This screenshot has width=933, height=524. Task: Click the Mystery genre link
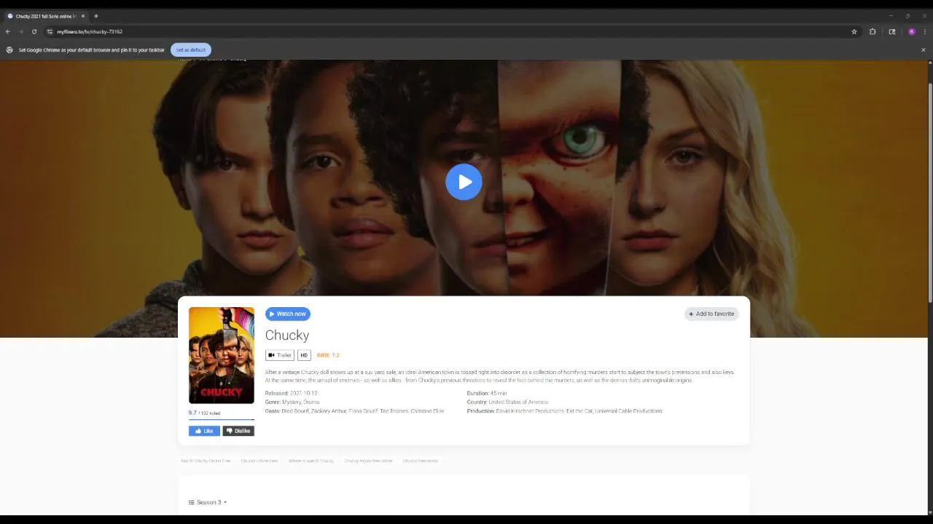(x=291, y=402)
